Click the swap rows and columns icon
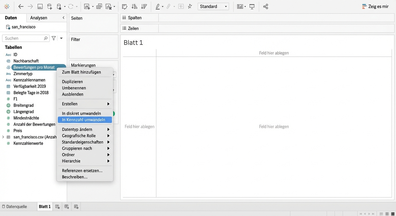 124,6
